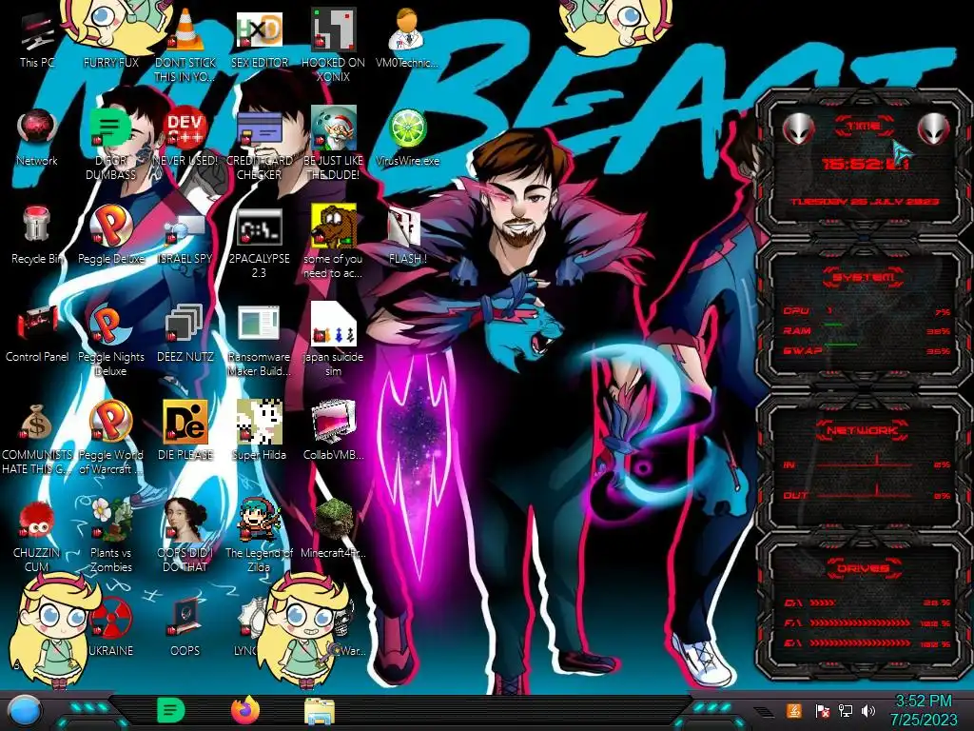974x731 pixels.
Task: Click the digital clock readout in the widget
Action: pyautogui.click(x=865, y=164)
